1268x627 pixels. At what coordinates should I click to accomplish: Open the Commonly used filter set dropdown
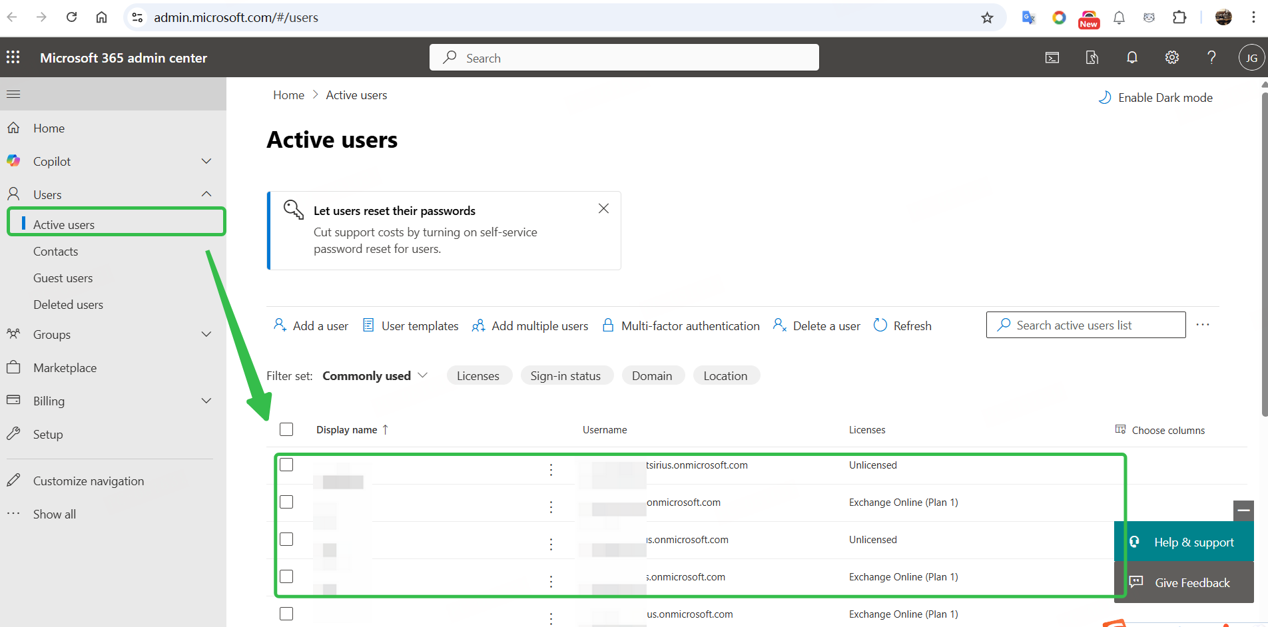tap(375, 376)
